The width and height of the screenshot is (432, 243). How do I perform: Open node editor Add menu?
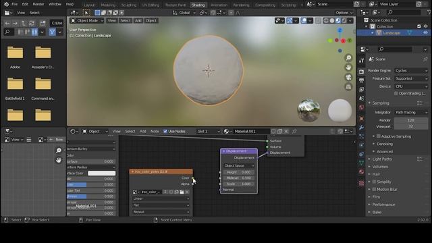(142, 132)
